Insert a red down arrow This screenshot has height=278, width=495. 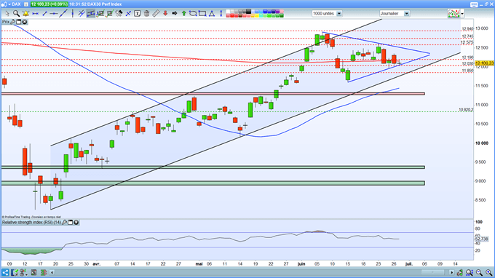click(x=165, y=14)
